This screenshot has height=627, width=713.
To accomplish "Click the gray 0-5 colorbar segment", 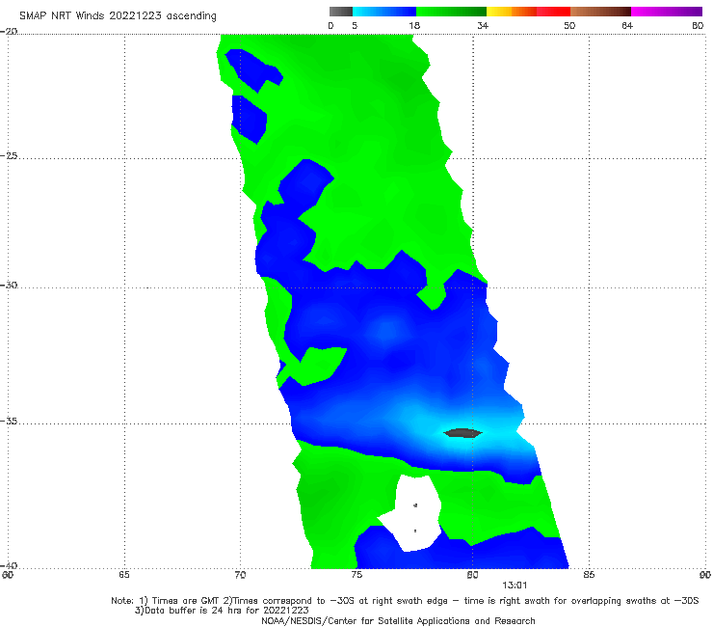I will [x=341, y=12].
